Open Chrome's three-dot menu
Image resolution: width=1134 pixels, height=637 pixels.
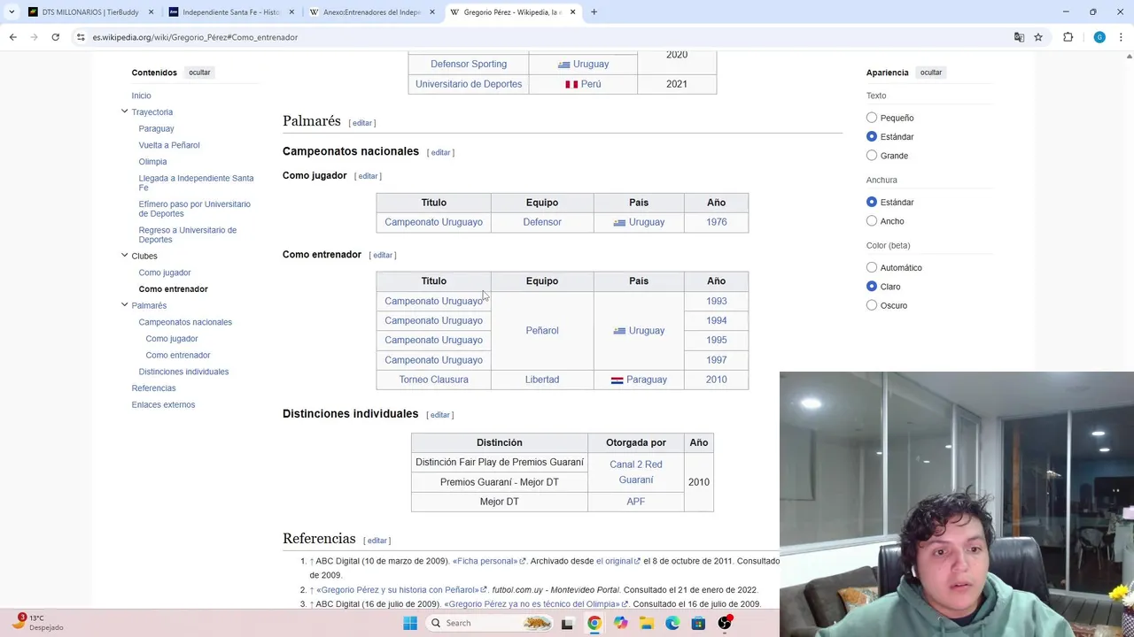point(1122,37)
